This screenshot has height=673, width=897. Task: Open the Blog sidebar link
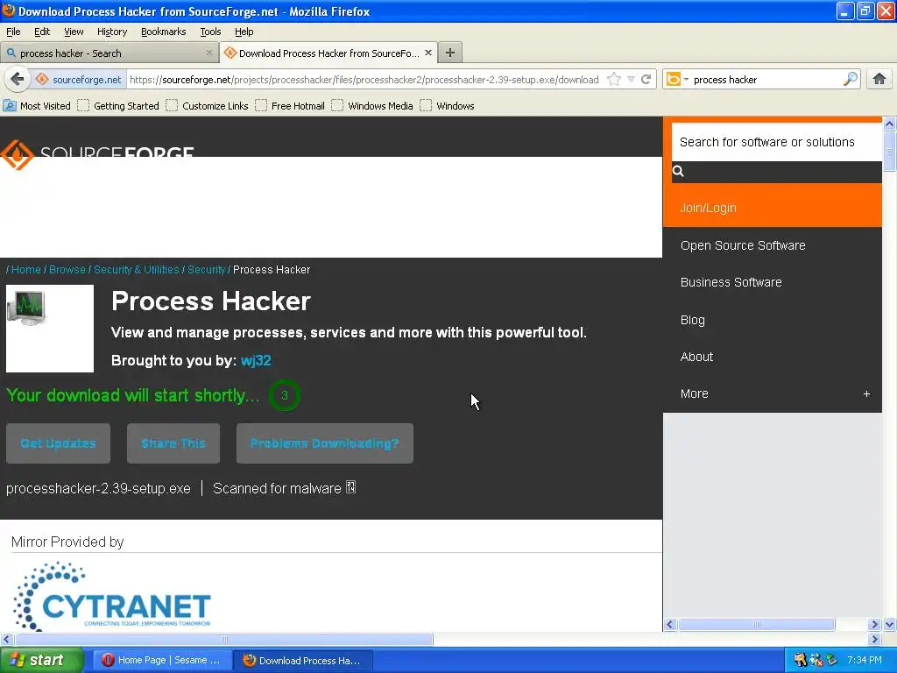pos(692,320)
